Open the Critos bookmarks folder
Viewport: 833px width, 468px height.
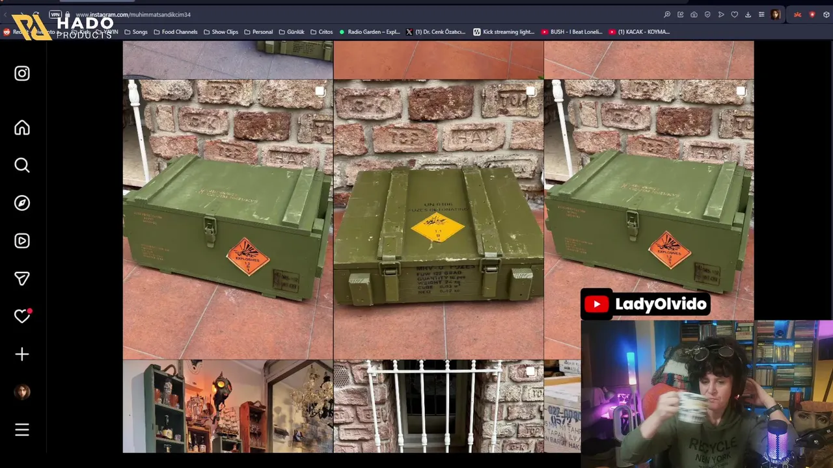pos(321,31)
